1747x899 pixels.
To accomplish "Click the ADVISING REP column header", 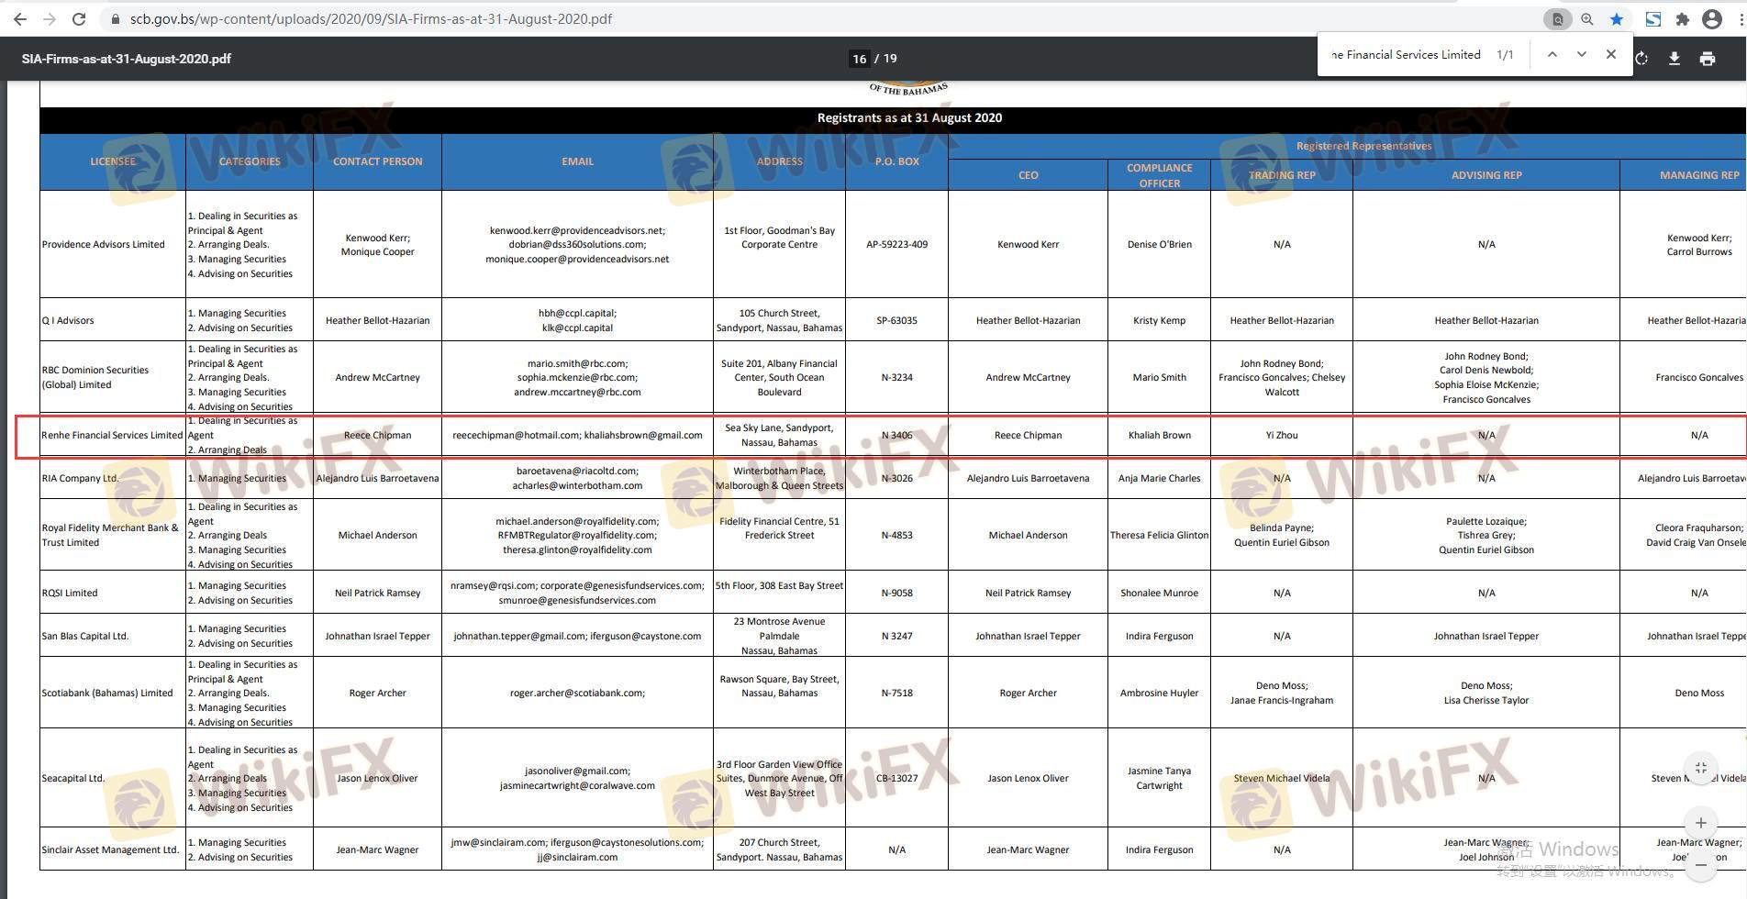I will pos(1486,175).
